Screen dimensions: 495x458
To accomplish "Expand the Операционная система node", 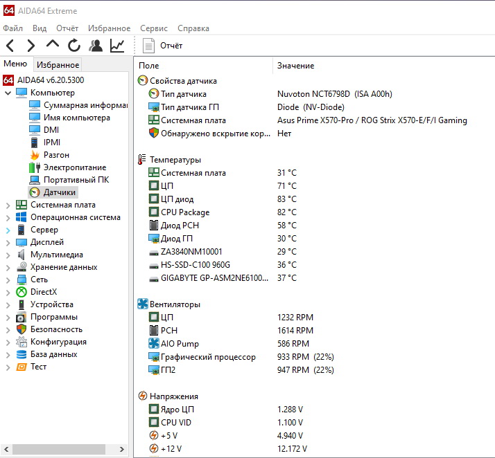I will point(8,217).
